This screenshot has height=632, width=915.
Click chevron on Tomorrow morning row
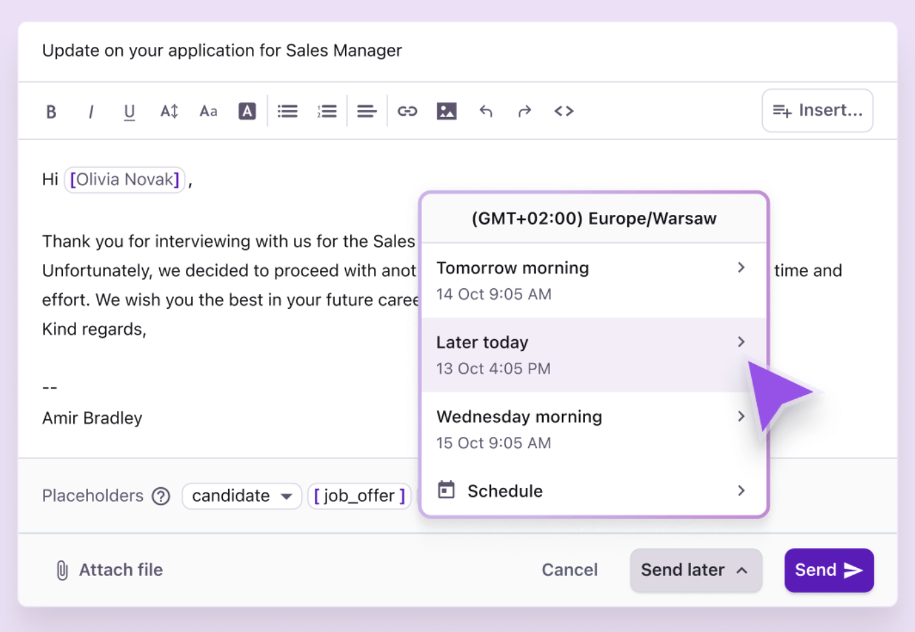click(x=741, y=267)
